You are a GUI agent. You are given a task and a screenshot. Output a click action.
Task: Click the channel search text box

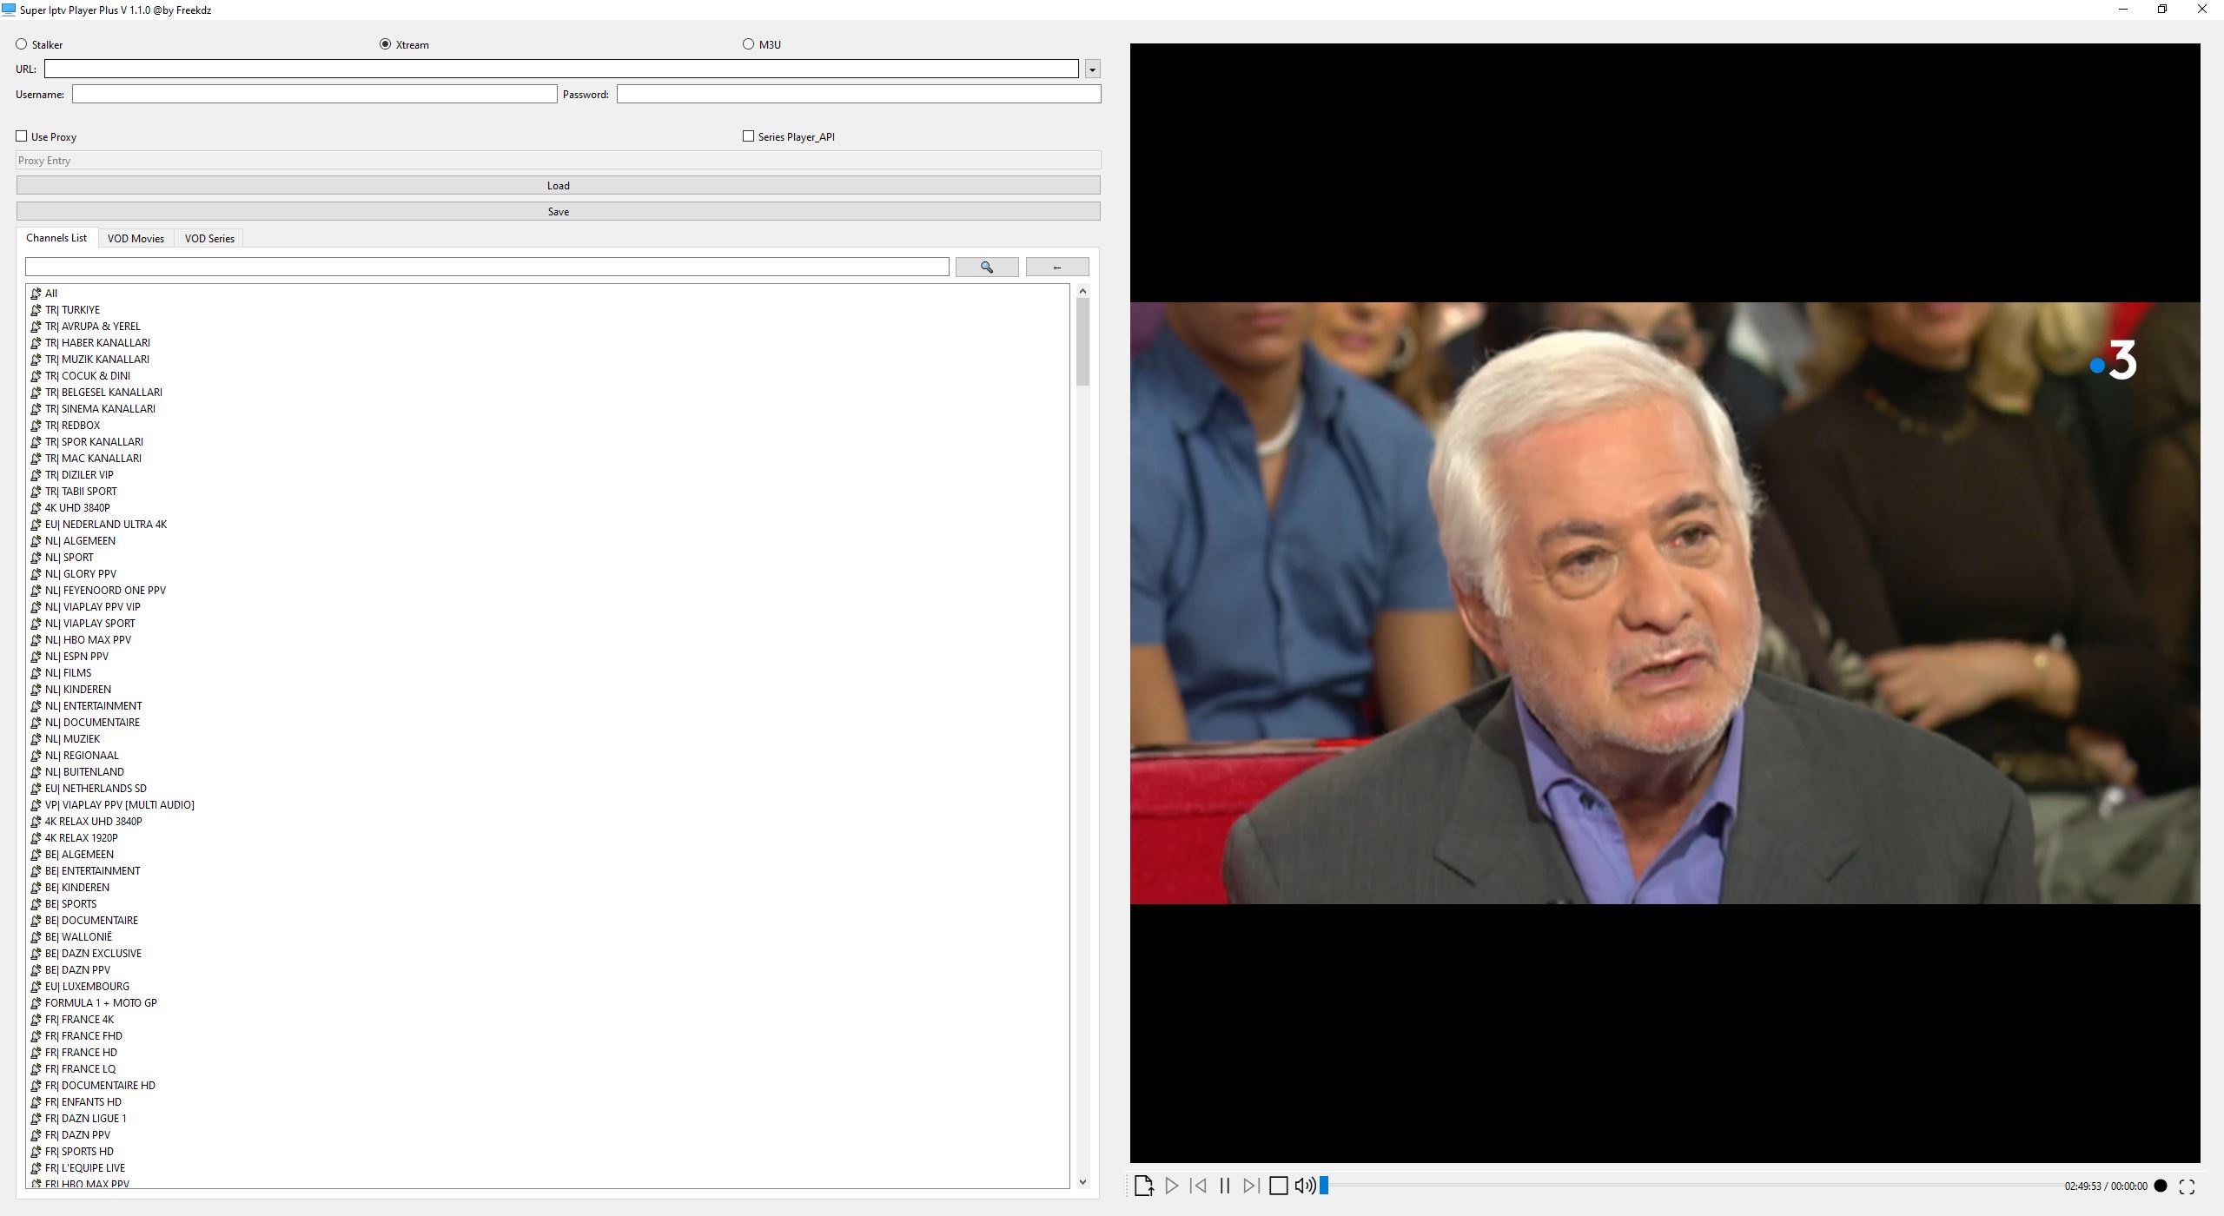(487, 268)
